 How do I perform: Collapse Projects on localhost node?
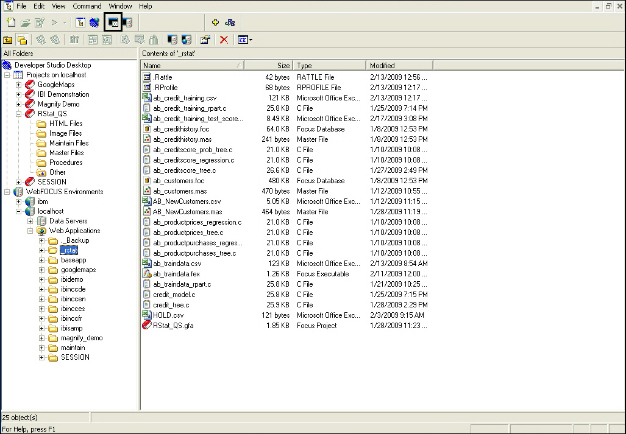7,75
